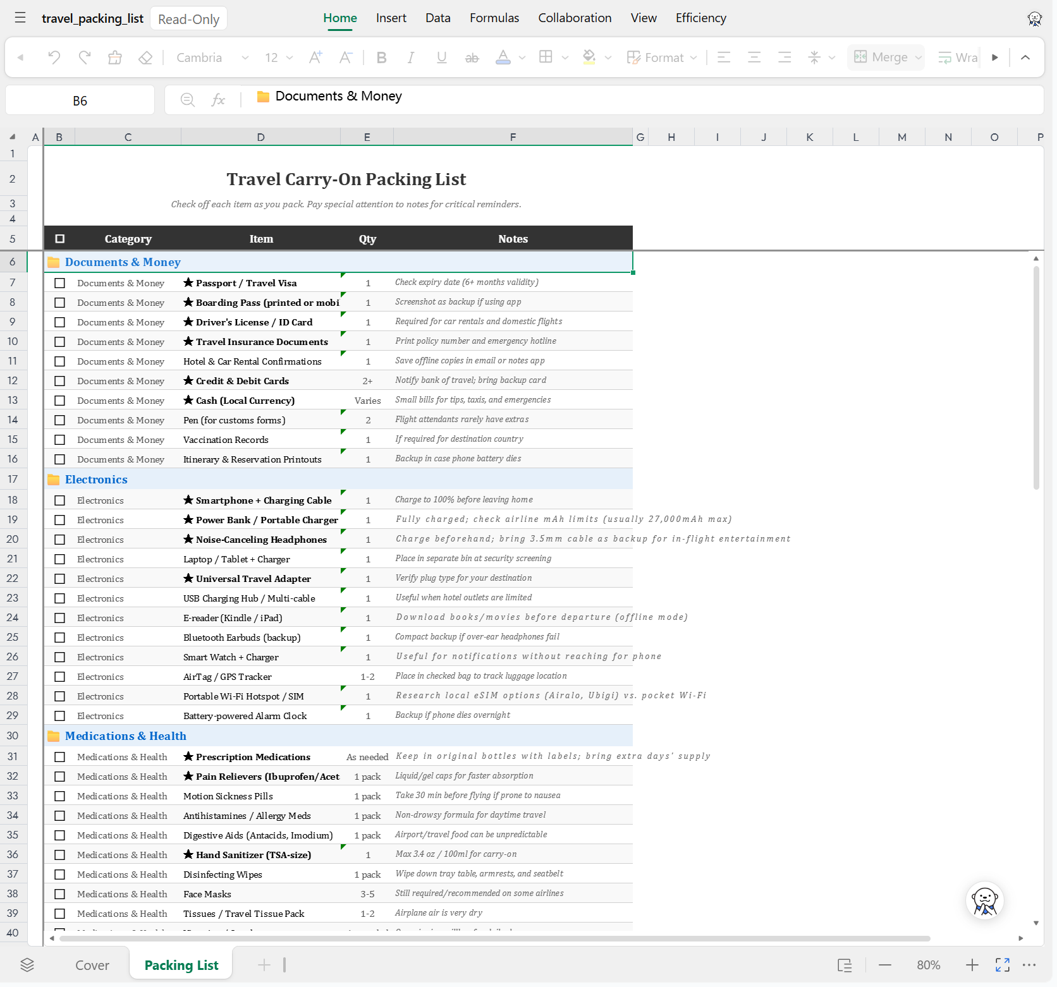The width and height of the screenshot is (1057, 987).
Task: Click the zoom magnifier in formula bar
Action: pyautogui.click(x=188, y=100)
